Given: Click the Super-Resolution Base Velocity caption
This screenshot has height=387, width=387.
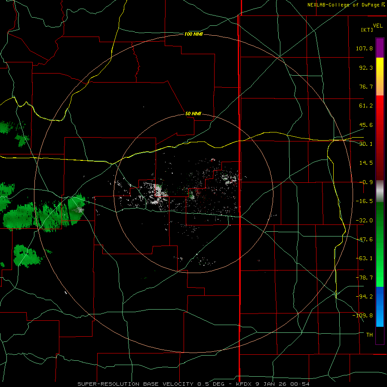Looking at the screenshot, I should (x=193, y=384).
